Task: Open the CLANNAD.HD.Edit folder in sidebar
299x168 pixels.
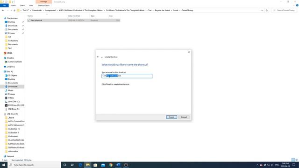Action: point(16,140)
